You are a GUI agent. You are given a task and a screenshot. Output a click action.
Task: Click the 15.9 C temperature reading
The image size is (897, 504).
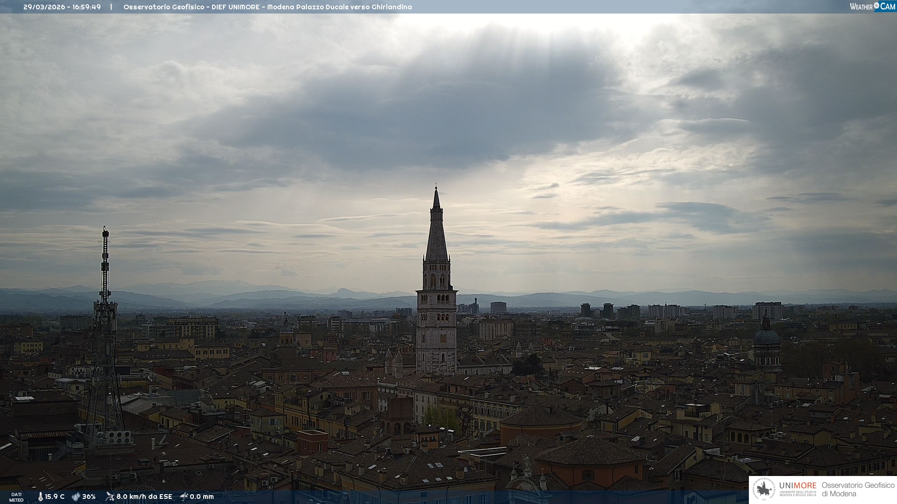tap(55, 497)
